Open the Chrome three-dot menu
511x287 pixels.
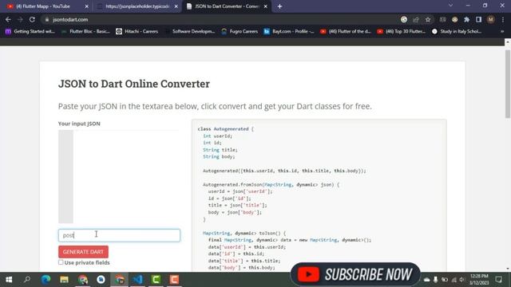(503, 19)
